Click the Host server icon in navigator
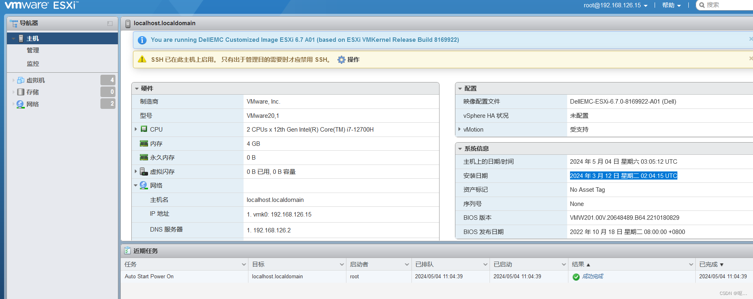 [x=21, y=39]
